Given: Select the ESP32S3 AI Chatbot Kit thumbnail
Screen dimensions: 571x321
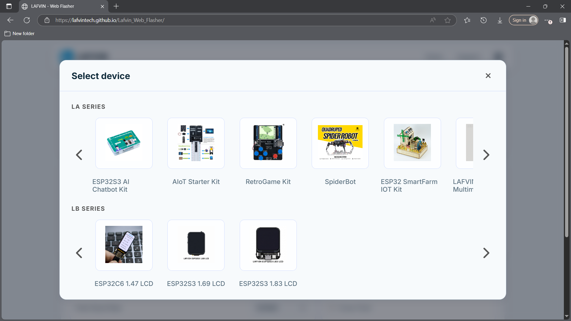Looking at the screenshot, I should (x=124, y=143).
